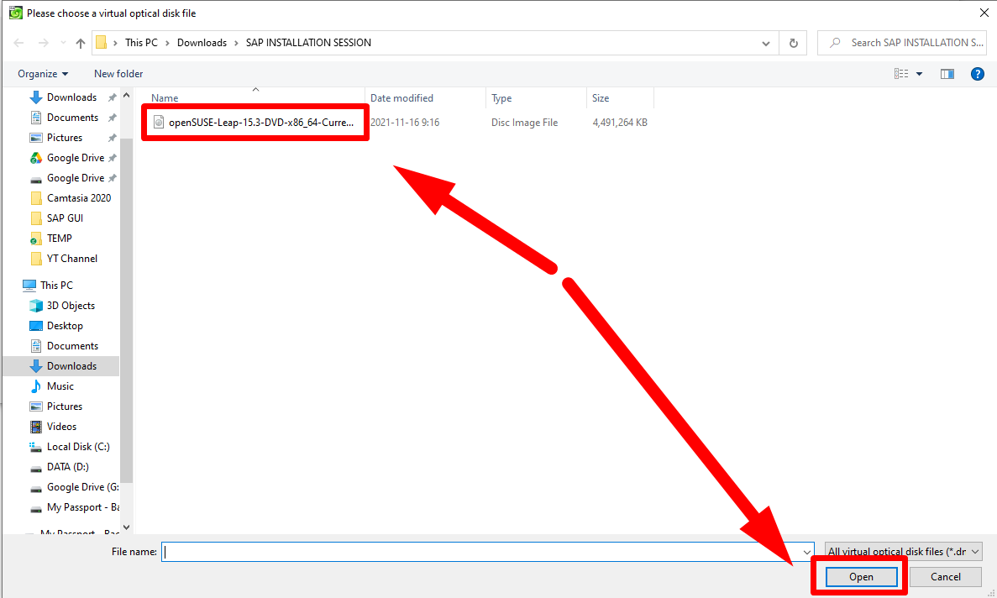
Task: Select the openSUSE-Leap-15.3-DVD ISO file
Action: click(260, 123)
